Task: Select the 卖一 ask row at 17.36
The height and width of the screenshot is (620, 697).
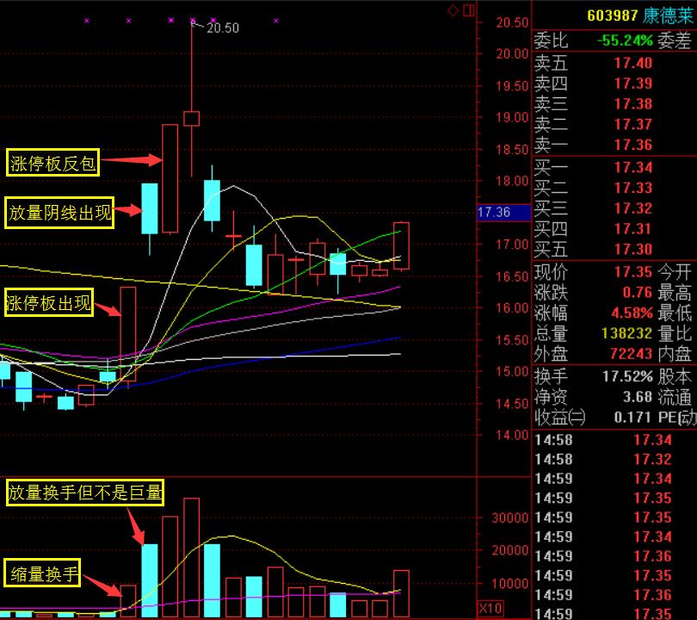Action: pos(614,145)
